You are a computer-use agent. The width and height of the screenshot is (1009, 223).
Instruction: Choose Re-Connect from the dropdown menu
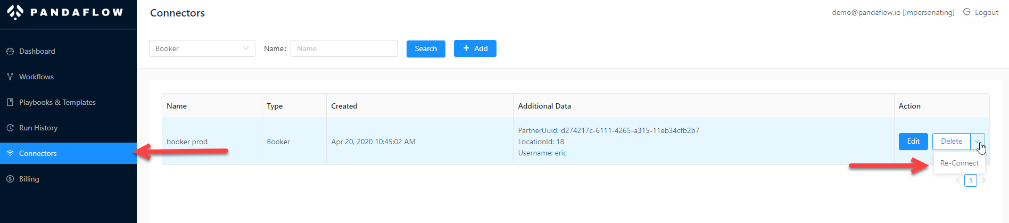coord(960,163)
